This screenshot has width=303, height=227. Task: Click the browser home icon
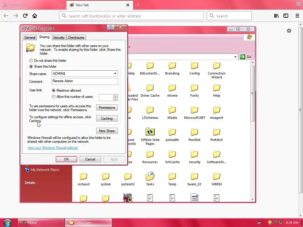coord(35,16)
